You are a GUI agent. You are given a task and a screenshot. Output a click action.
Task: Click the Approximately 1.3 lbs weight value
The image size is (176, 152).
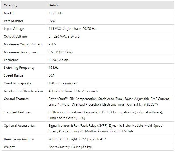click(x=70, y=147)
